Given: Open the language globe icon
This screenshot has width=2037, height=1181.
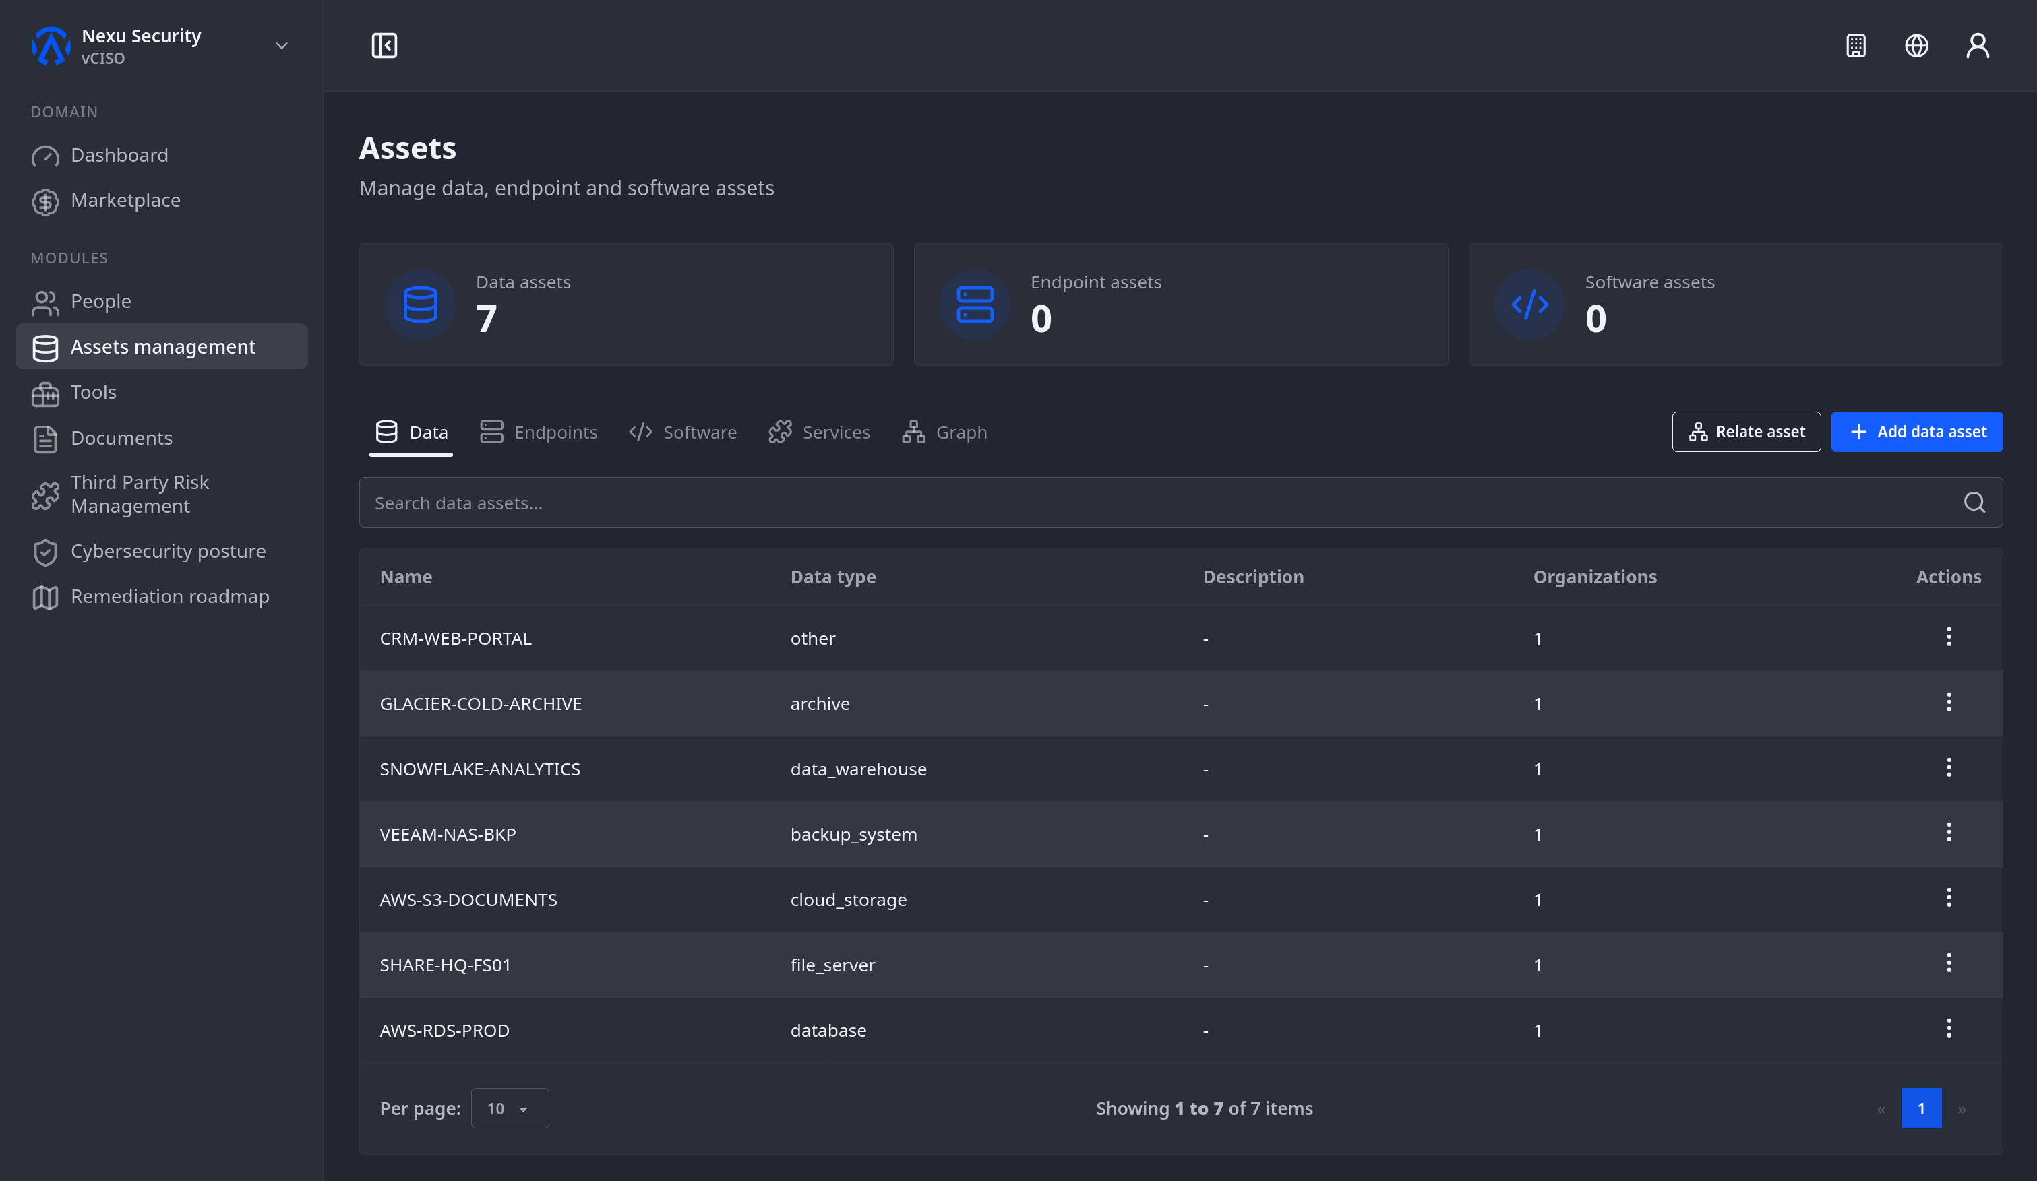Looking at the screenshot, I should 1916,45.
